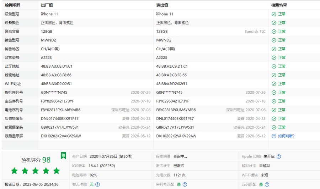This screenshot has height=189, width=320.
Task: Click the 出厂值 column header
Action: (47, 5)
